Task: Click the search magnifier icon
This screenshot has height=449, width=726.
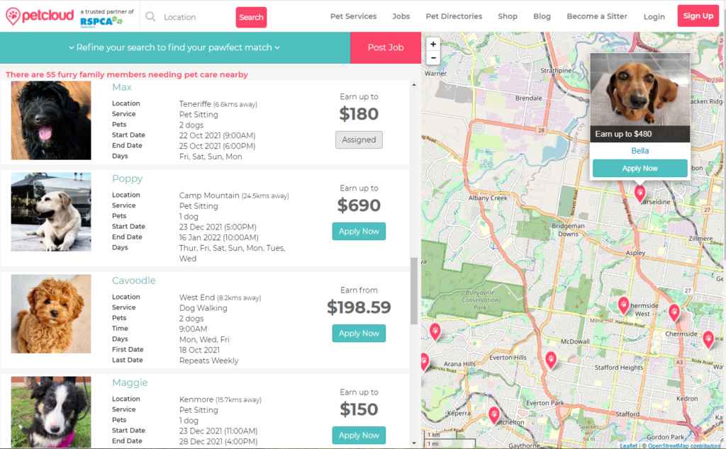Action: tap(150, 16)
